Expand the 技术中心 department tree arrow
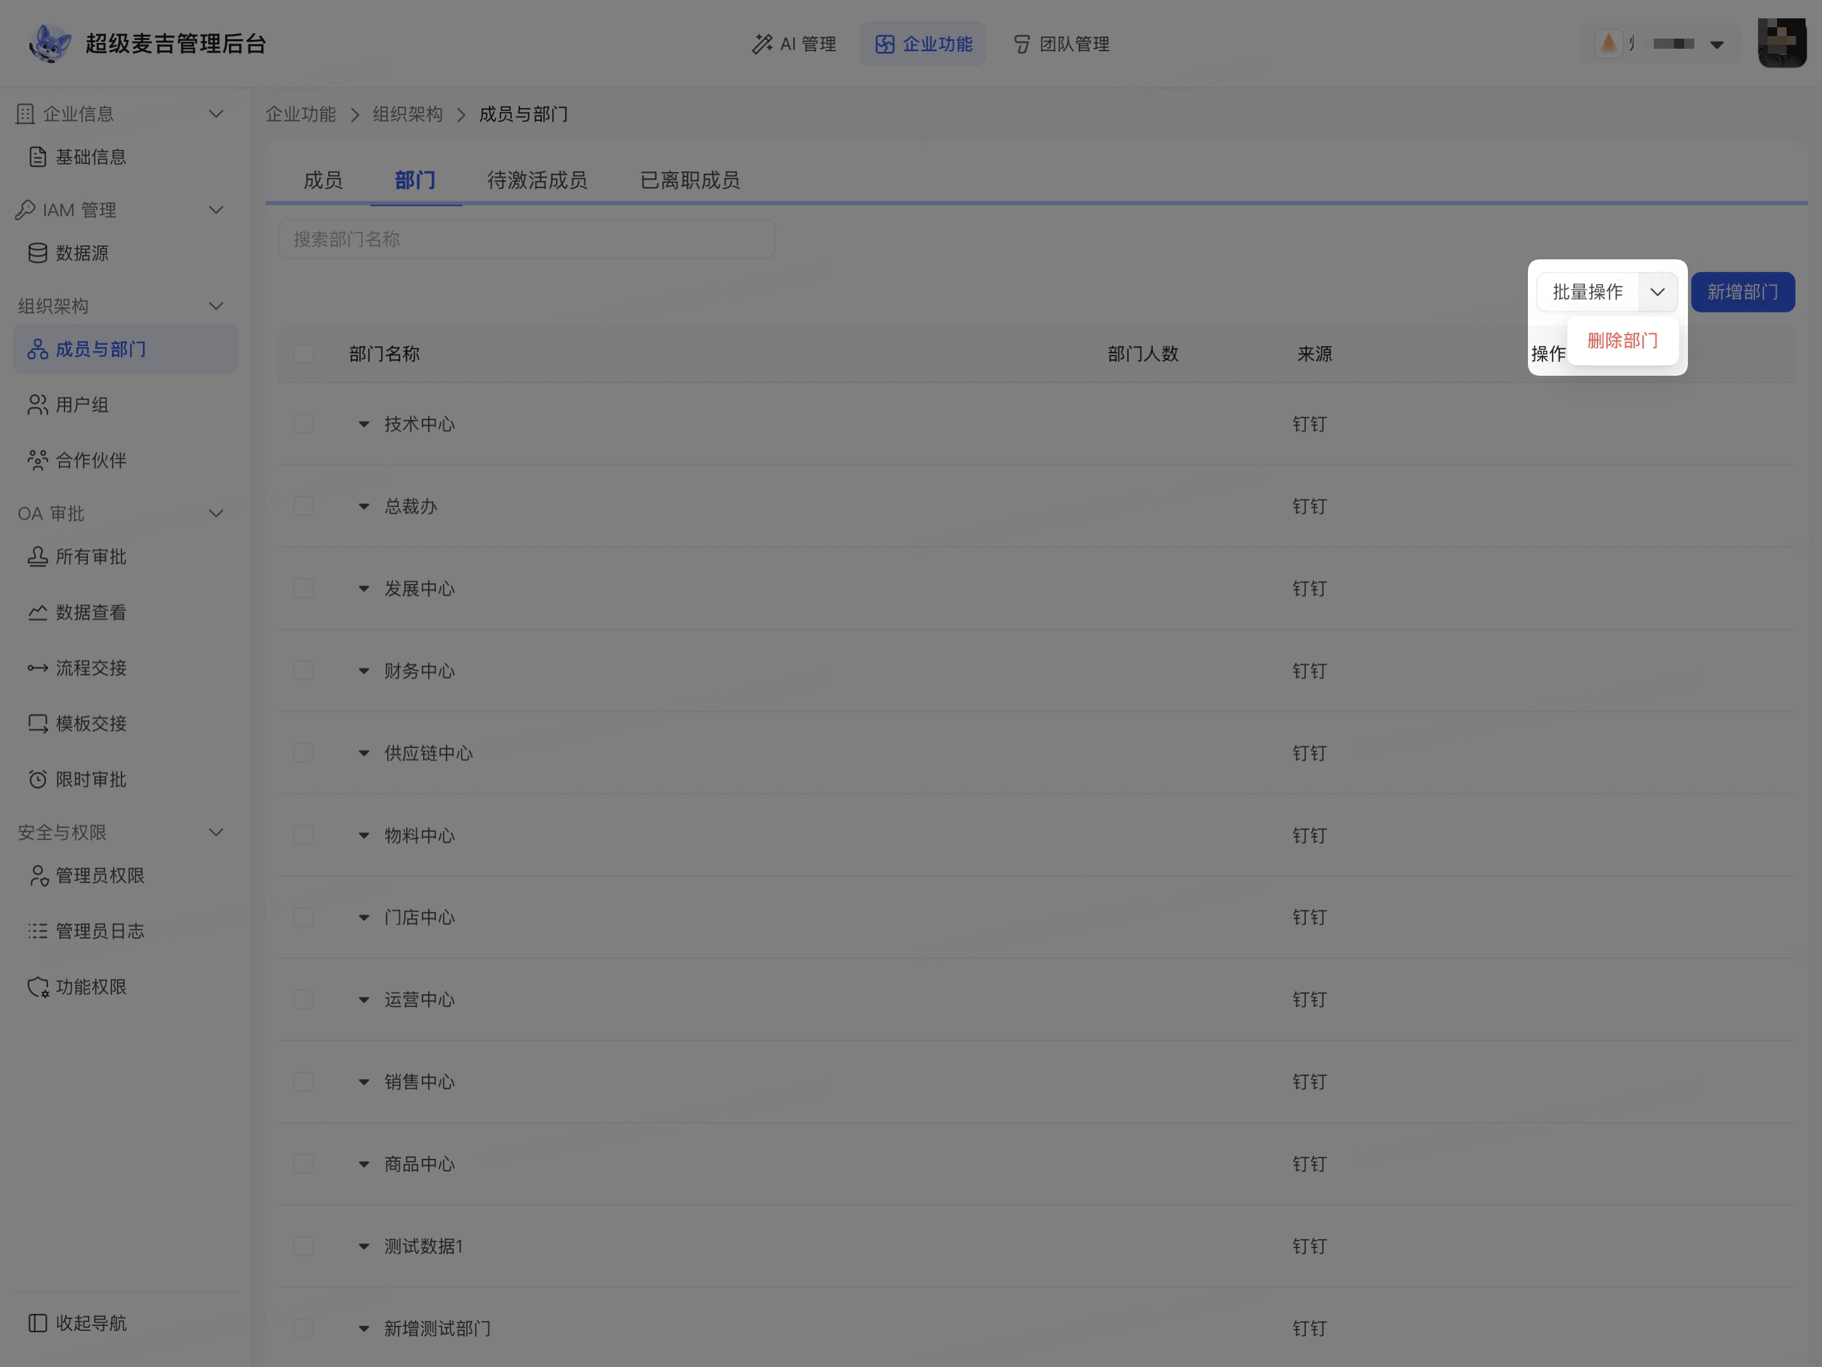The image size is (1822, 1367). [x=363, y=424]
